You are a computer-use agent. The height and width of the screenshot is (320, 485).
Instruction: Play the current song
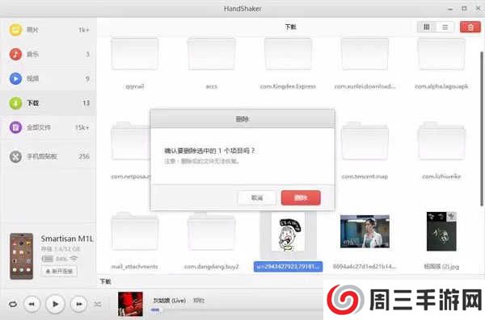(55, 304)
